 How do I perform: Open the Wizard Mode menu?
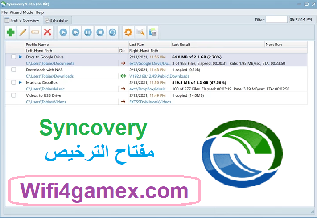[x=21, y=12]
